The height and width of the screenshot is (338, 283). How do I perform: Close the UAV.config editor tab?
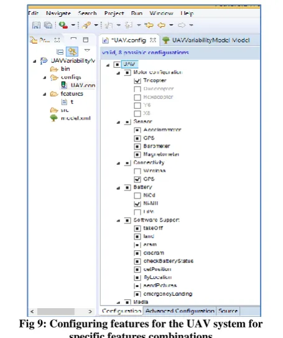(x=153, y=40)
